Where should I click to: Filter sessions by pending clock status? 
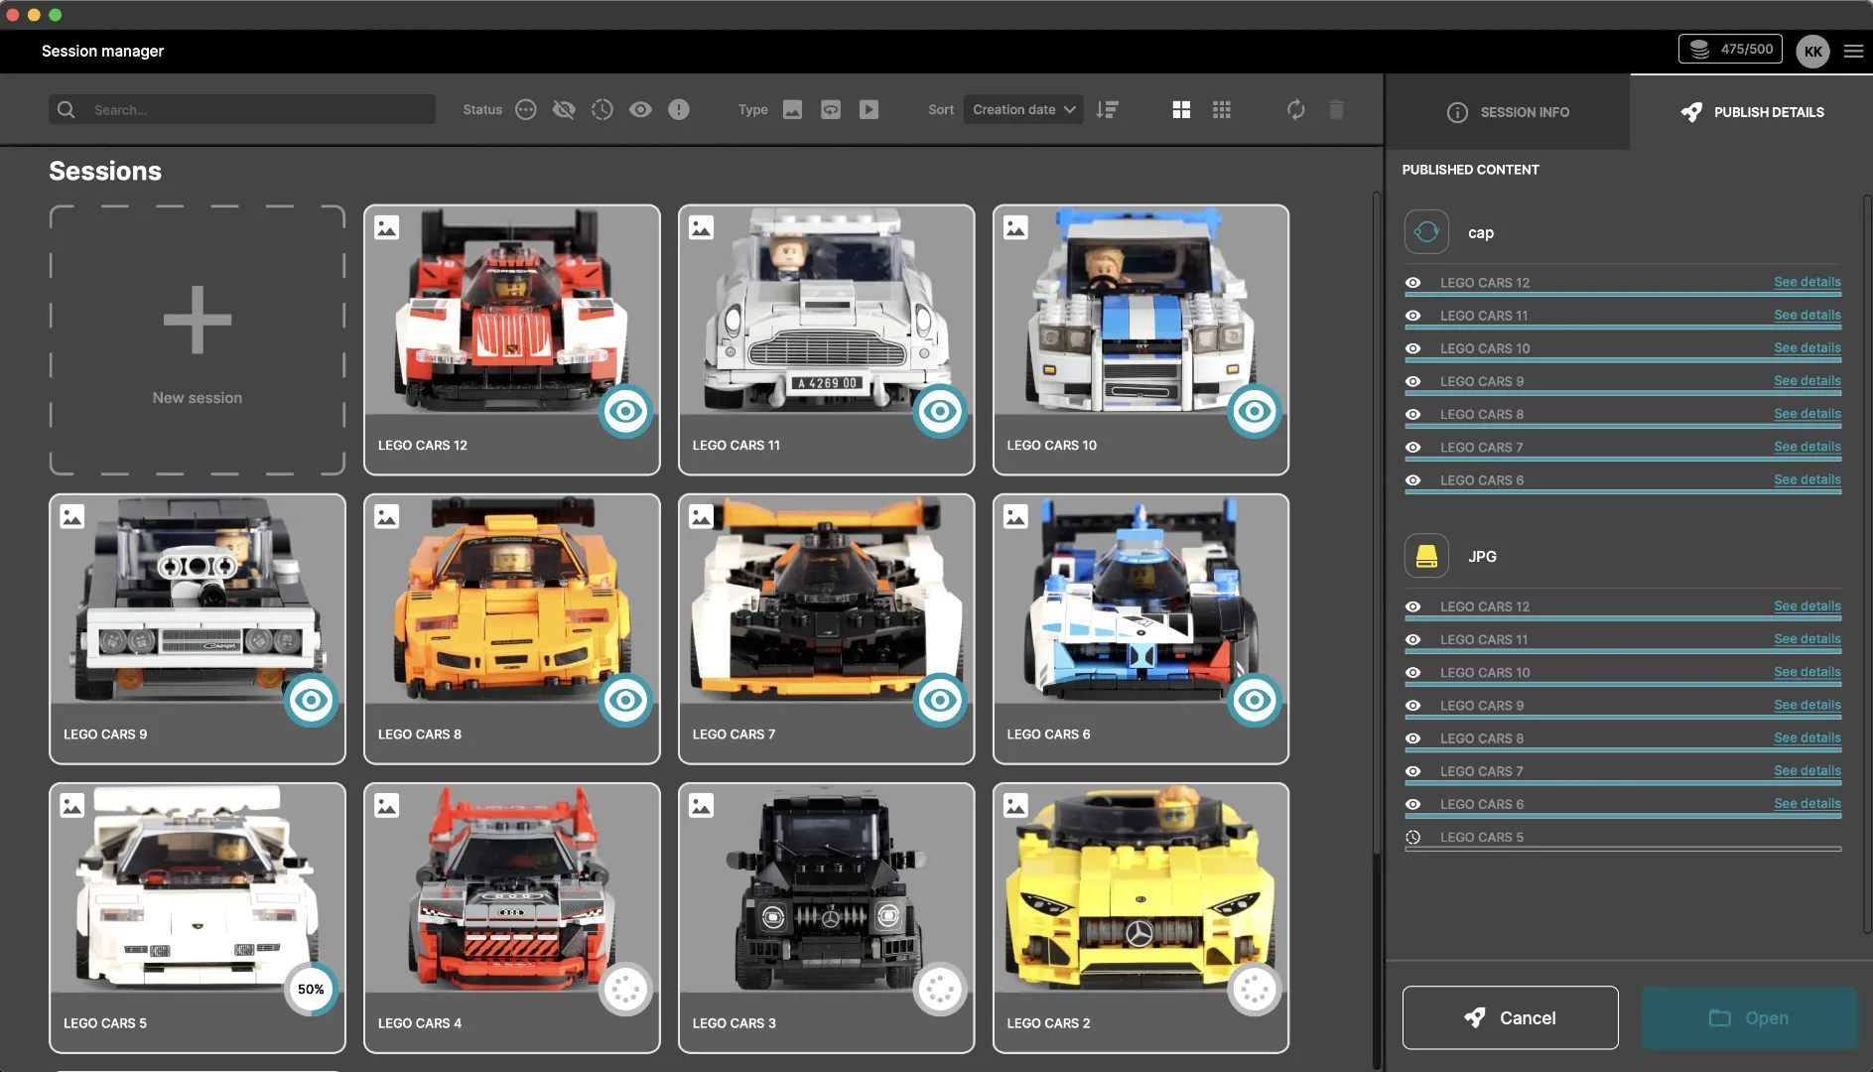602,110
